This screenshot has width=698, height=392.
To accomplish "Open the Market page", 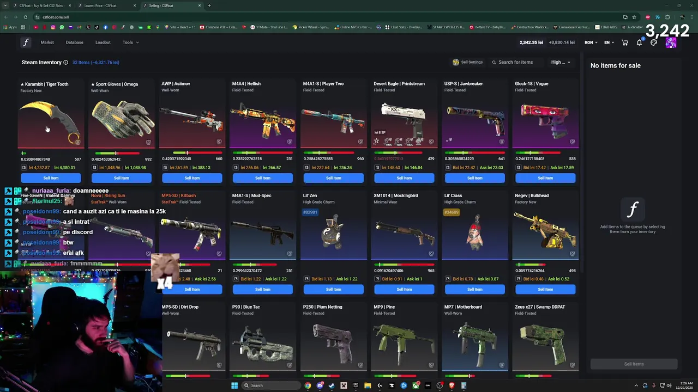I will click(x=47, y=42).
